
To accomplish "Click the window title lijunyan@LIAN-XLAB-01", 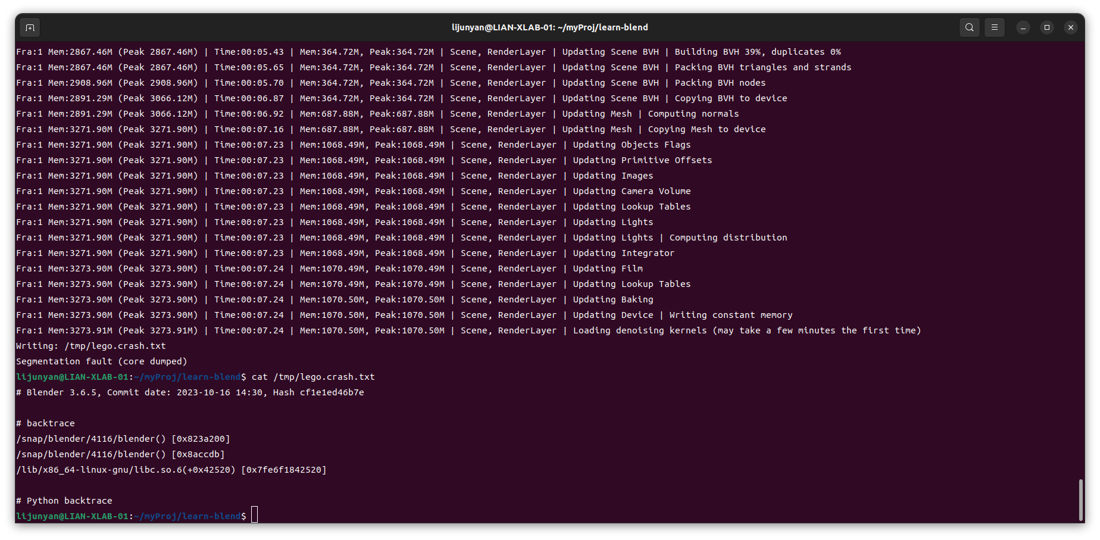I will 549,27.
